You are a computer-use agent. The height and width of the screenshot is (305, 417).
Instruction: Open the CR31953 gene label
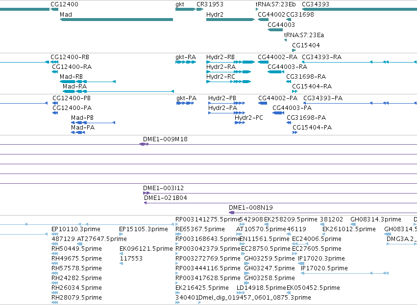(210, 4)
